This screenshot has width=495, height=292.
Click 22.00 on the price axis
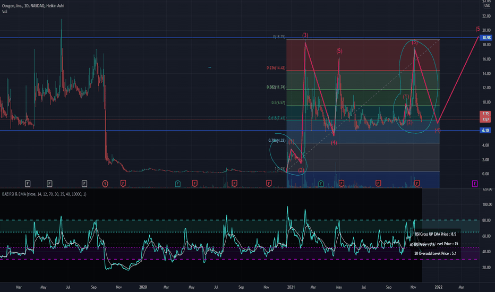486,16
